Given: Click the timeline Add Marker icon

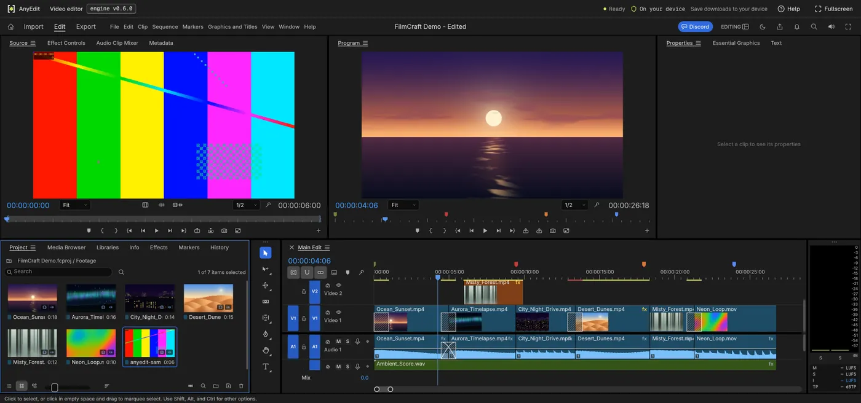Looking at the screenshot, I should point(347,272).
